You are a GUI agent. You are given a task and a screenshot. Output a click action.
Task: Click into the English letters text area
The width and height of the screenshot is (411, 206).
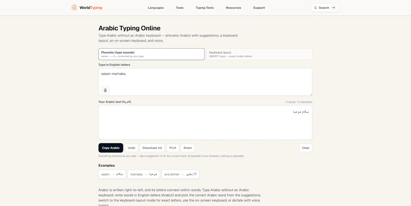coord(205,82)
